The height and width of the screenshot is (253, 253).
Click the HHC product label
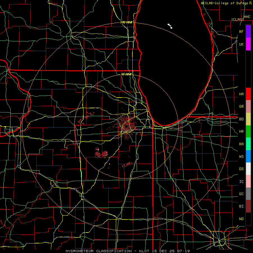tap(247, 17)
